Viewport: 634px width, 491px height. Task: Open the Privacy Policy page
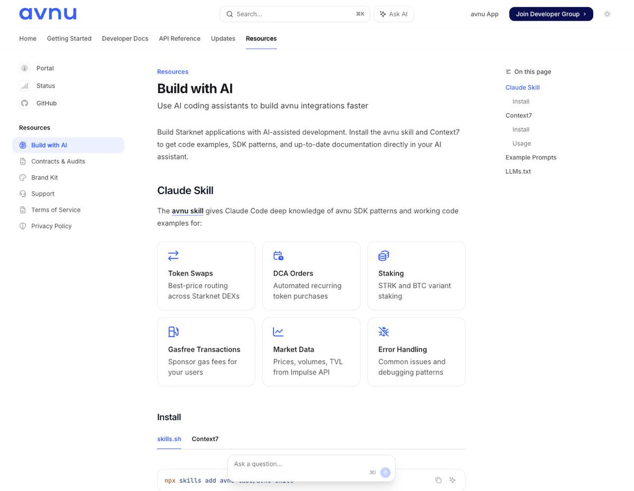(x=51, y=226)
